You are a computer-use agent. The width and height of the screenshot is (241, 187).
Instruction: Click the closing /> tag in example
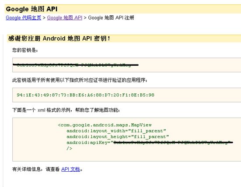(69, 148)
